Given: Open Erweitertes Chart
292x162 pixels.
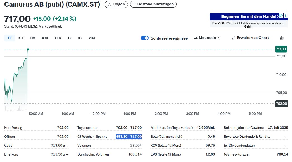Looking at the screenshot, I should click(250, 38).
